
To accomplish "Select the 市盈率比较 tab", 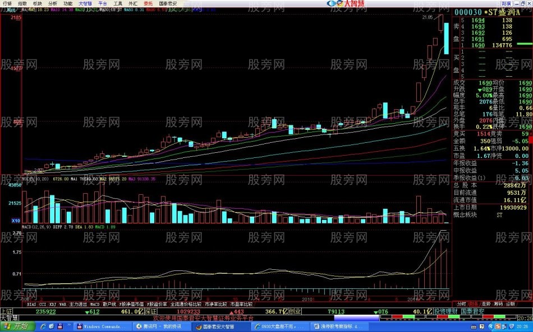I will pos(241,305).
